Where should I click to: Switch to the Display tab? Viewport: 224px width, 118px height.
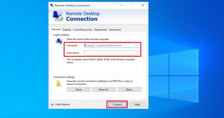click(67, 30)
